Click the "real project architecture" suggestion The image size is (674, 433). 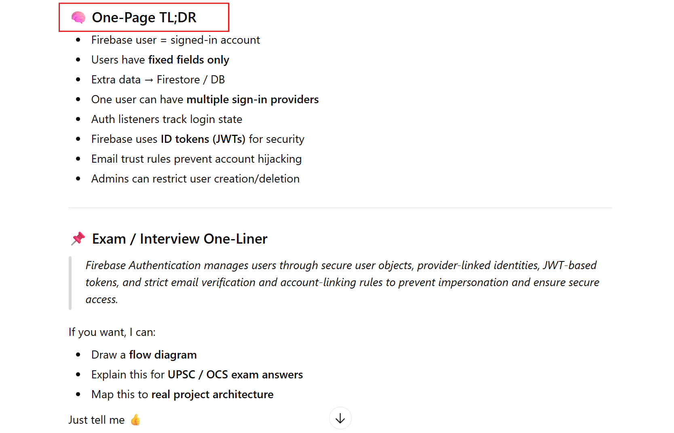(212, 395)
